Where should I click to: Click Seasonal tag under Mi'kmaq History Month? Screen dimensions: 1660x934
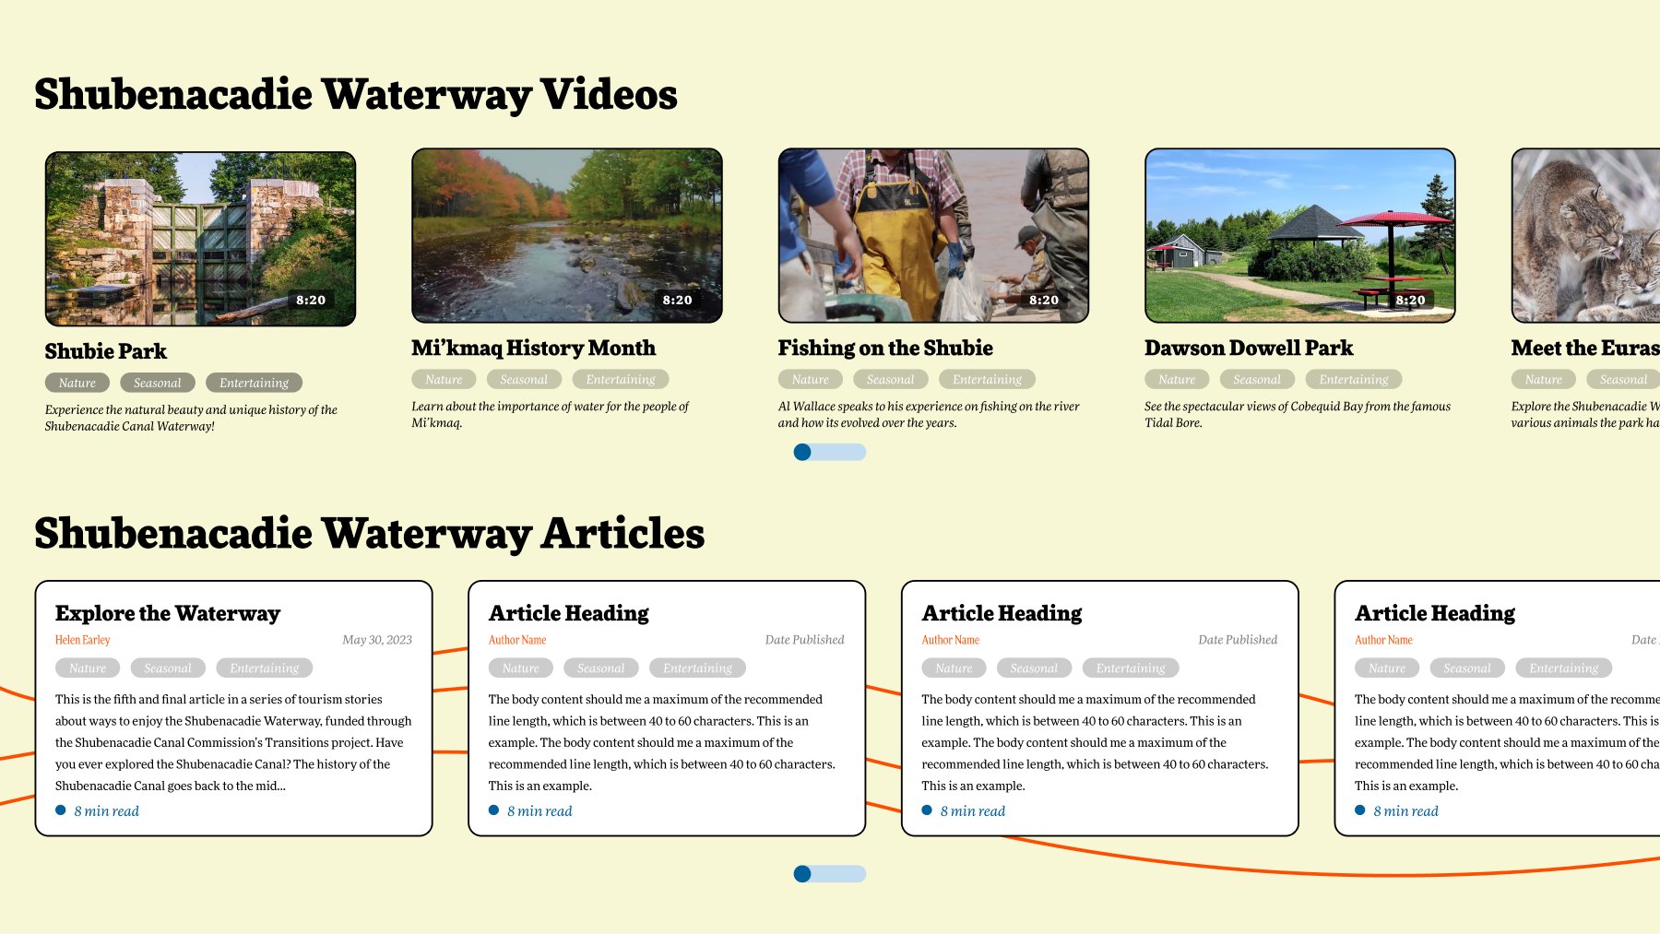pos(524,379)
